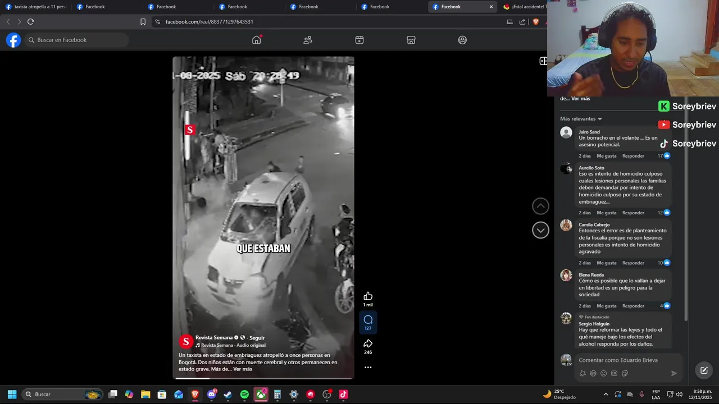Open Sergio Holguin's profile name
The image size is (719, 404).
(594, 324)
